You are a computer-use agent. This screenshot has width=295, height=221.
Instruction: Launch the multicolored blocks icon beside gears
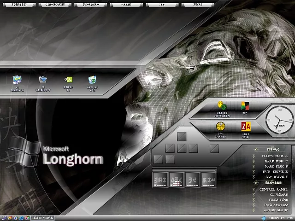[245, 106]
